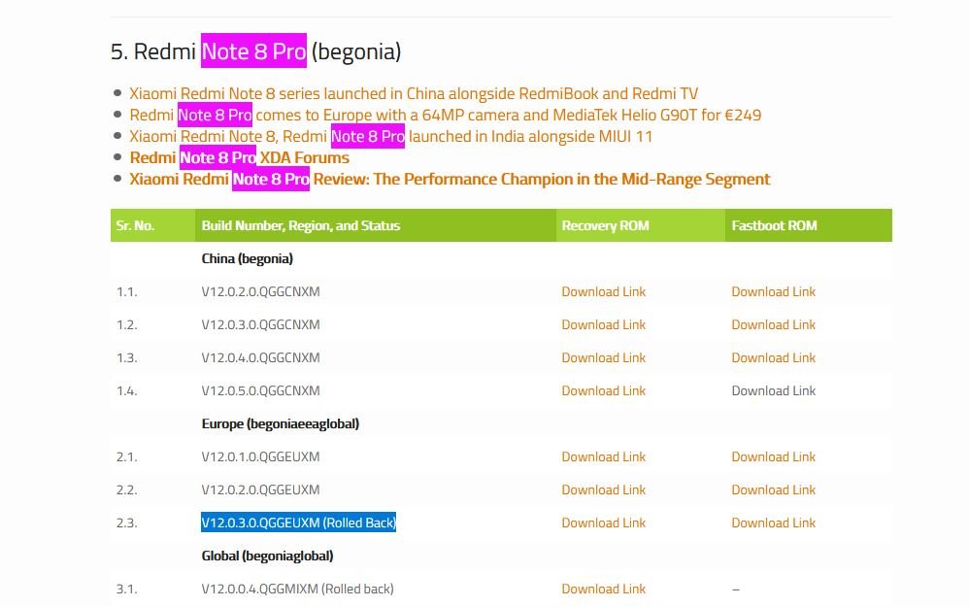Open the Redmi Note 8 series China launch article
969x607 pixels.
414,94
